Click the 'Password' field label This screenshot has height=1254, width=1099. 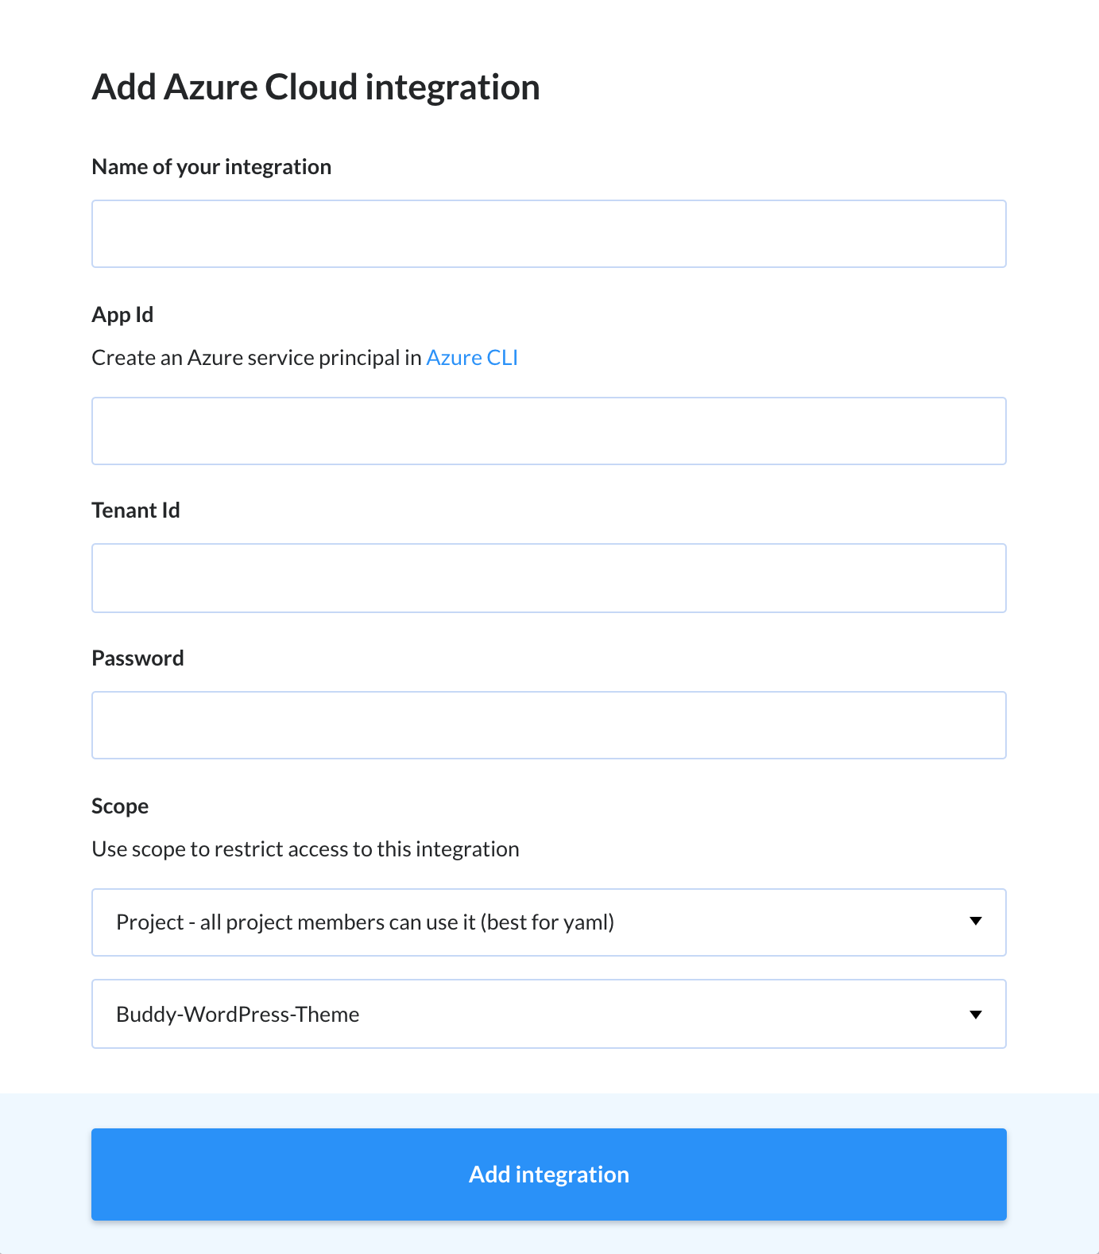137,658
